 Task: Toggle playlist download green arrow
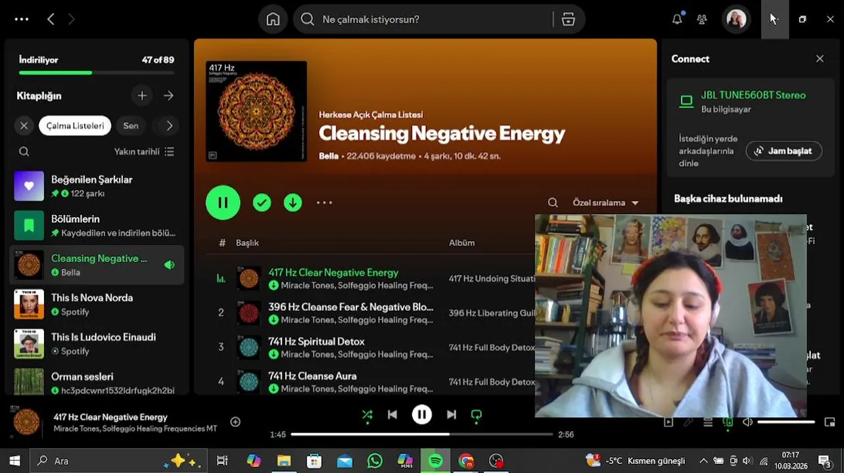click(x=293, y=203)
